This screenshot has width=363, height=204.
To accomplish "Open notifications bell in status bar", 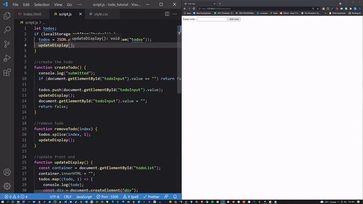I will (x=175, y=197).
